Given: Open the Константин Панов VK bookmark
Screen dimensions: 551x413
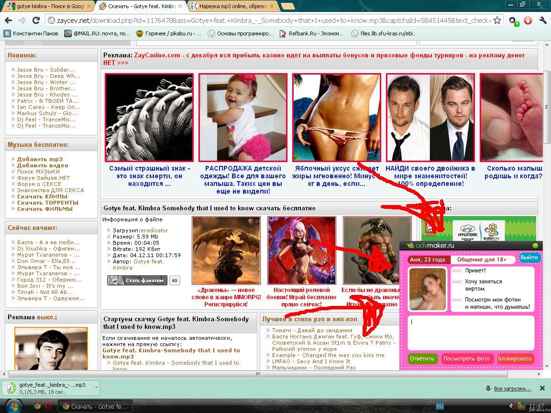Looking at the screenshot, I should [31, 34].
